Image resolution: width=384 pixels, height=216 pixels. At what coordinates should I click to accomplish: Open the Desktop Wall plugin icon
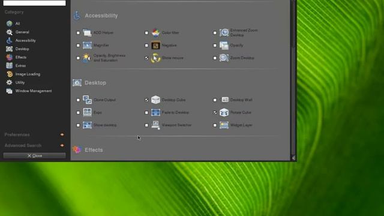[224, 100]
